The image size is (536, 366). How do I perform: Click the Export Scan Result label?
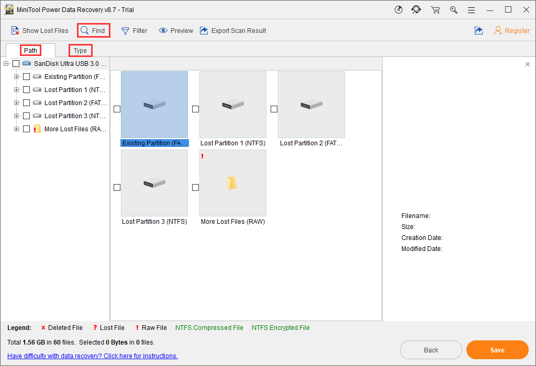click(x=239, y=31)
